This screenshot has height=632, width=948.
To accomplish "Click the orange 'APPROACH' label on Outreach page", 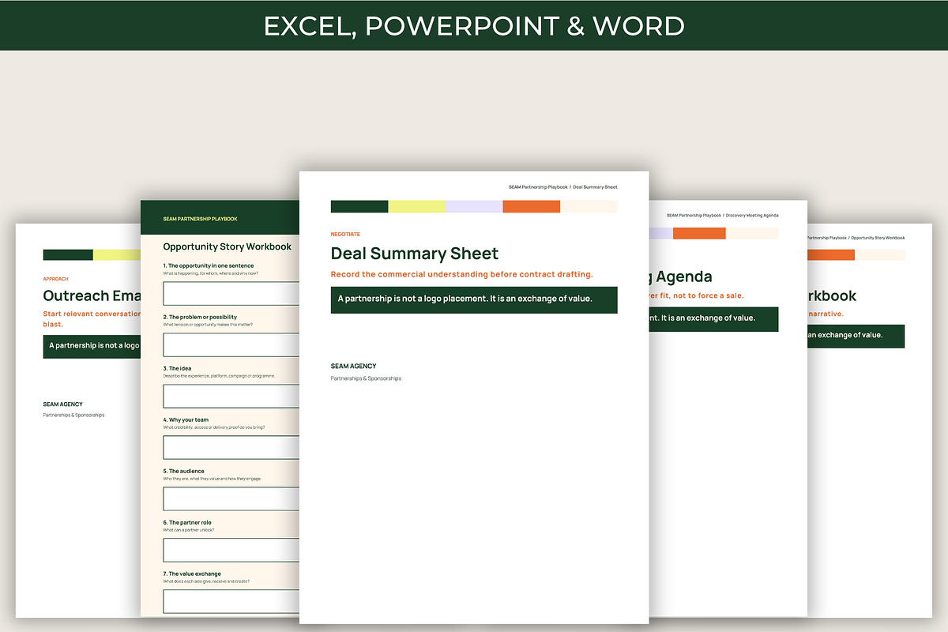I will pyautogui.click(x=55, y=279).
